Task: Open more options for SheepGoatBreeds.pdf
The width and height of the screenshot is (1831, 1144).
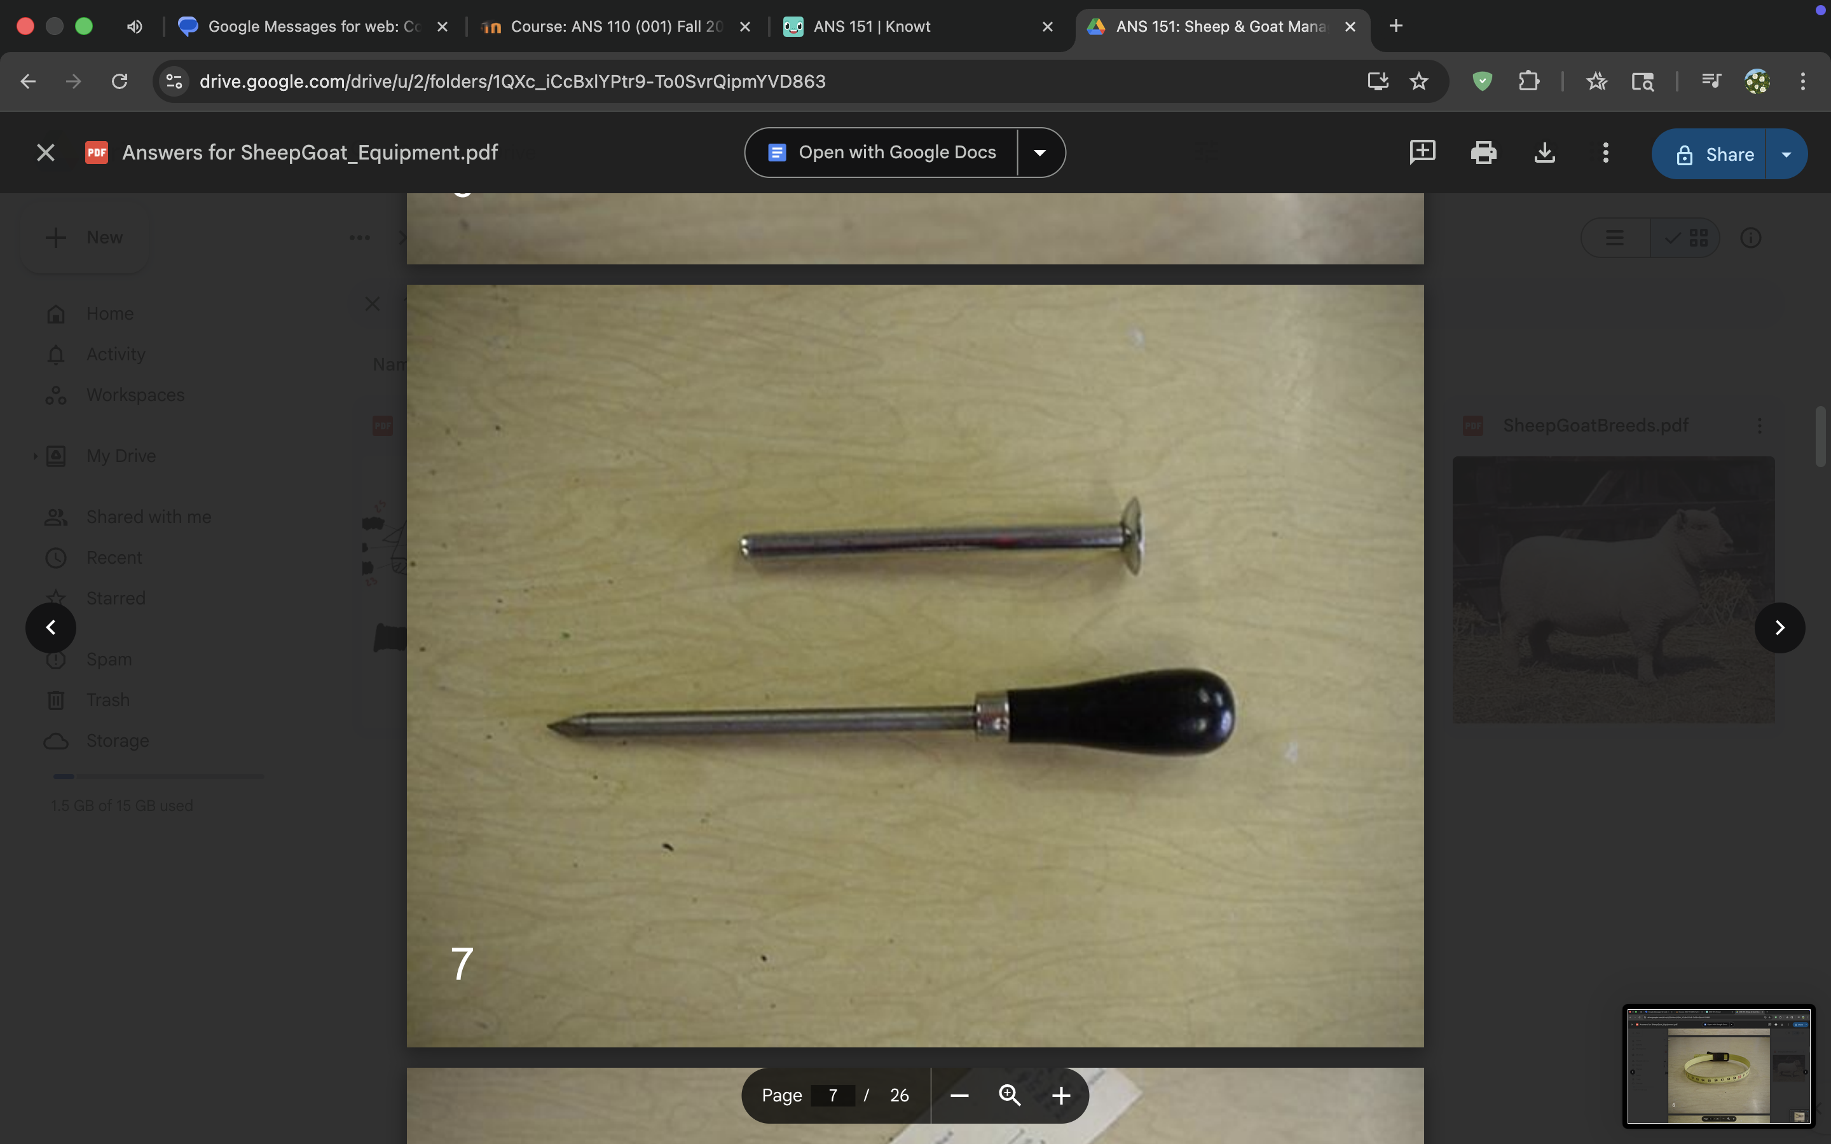Action: pos(1759,425)
